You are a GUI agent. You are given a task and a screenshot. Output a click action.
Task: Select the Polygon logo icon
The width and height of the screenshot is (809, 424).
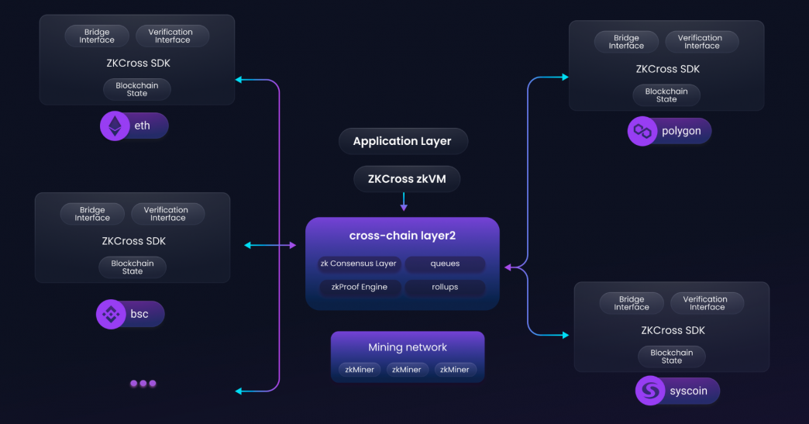(x=642, y=132)
